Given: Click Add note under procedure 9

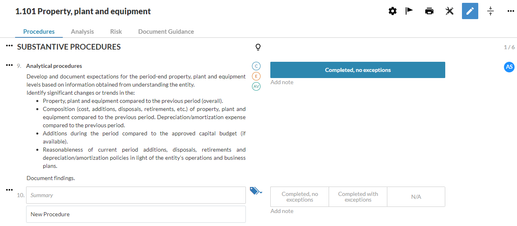Looking at the screenshot, I should (282, 83).
